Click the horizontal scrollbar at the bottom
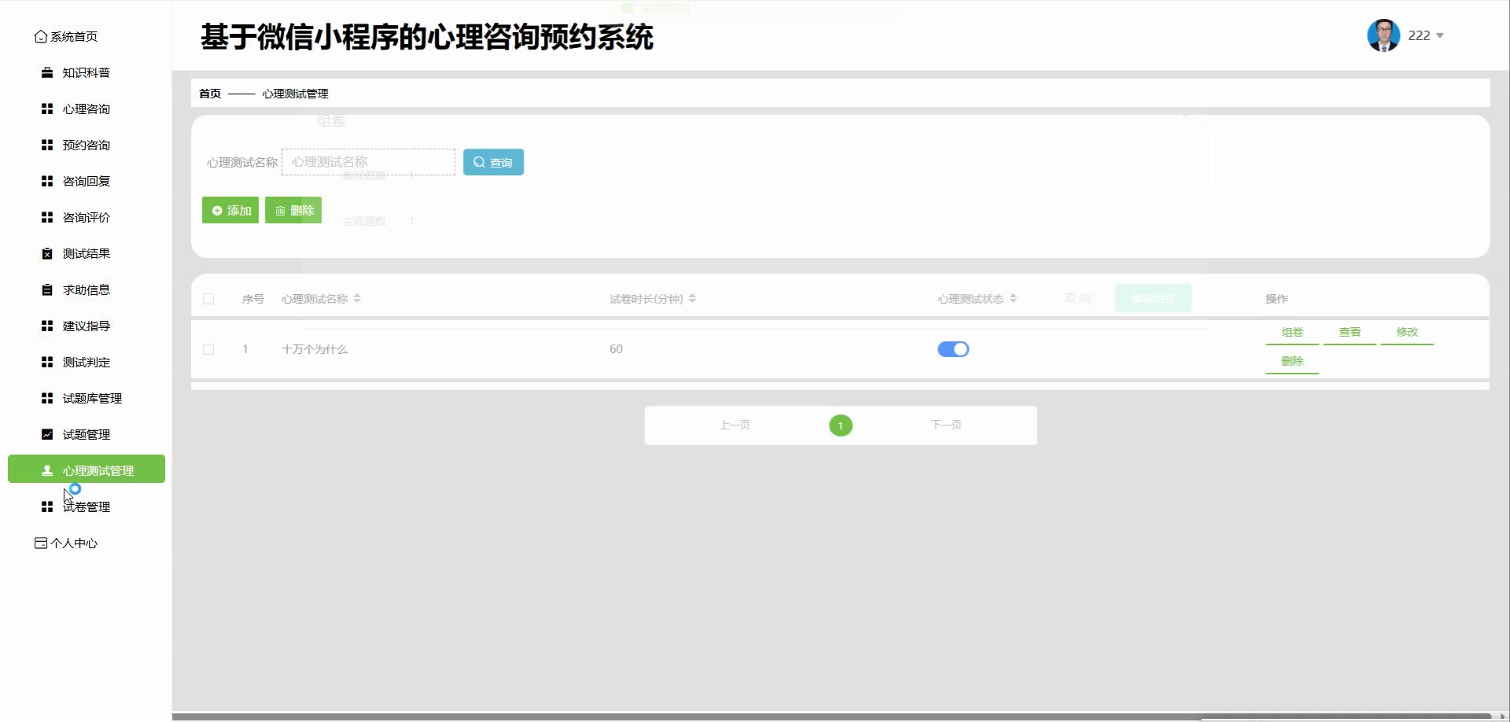 click(x=834, y=716)
